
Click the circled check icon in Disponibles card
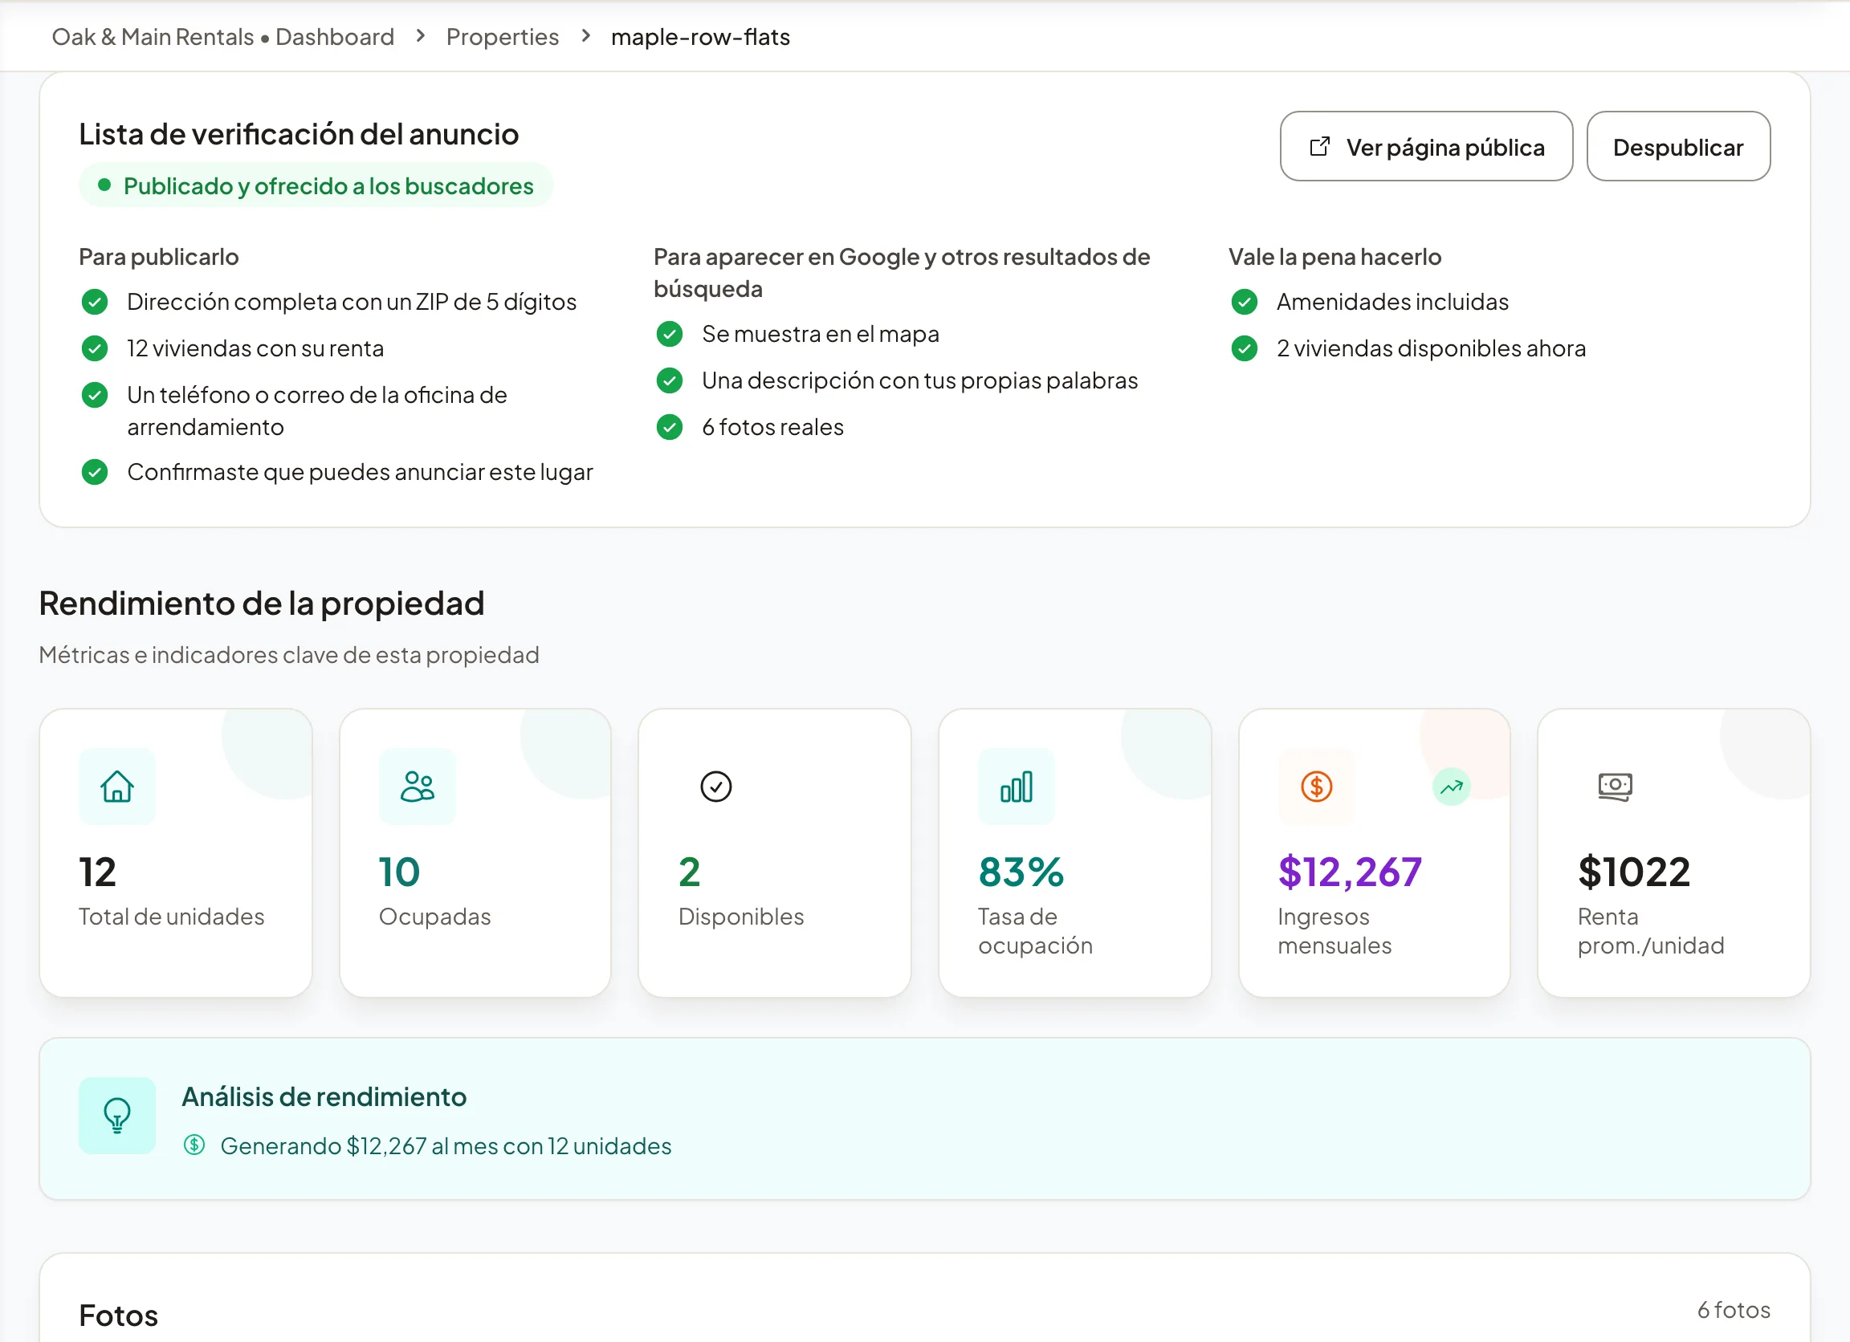[716, 787]
